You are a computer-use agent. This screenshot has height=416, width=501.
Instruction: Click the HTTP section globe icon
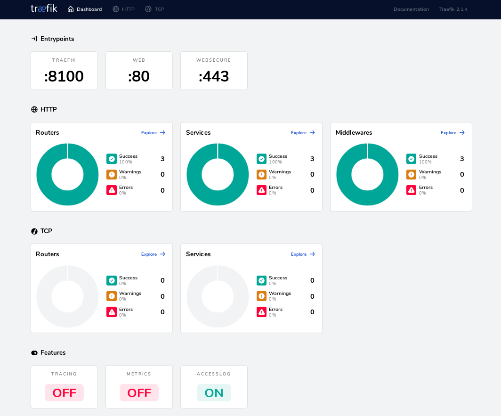[x=34, y=109]
